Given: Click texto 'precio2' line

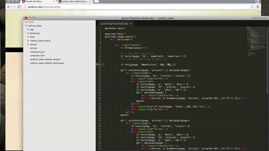Looking at the screenshot, I should 166,137.
